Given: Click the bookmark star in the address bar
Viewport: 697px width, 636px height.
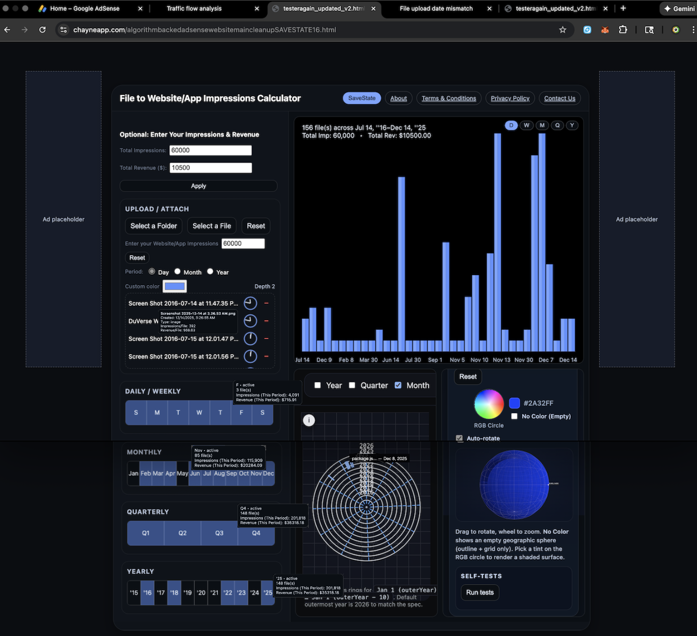Looking at the screenshot, I should [x=563, y=29].
